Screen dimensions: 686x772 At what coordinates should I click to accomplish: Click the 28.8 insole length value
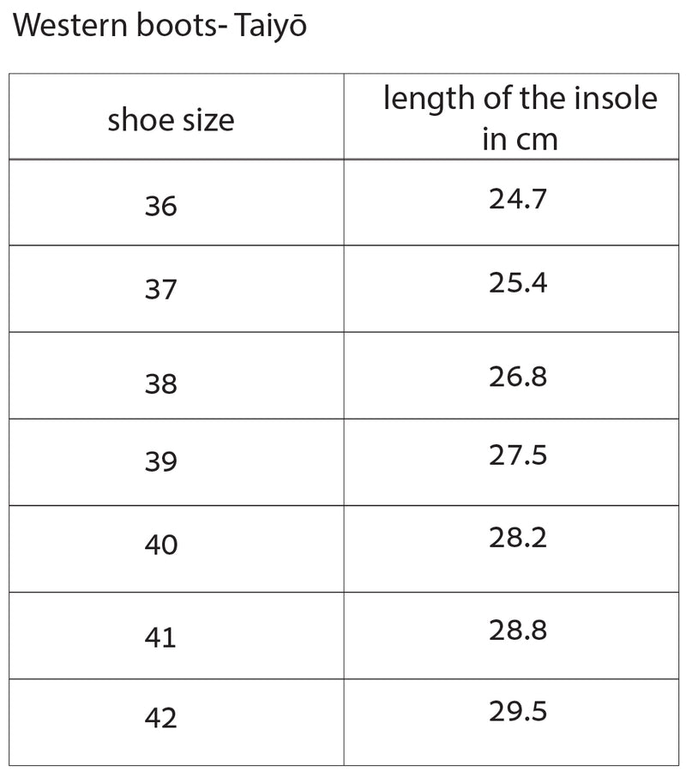518,630
